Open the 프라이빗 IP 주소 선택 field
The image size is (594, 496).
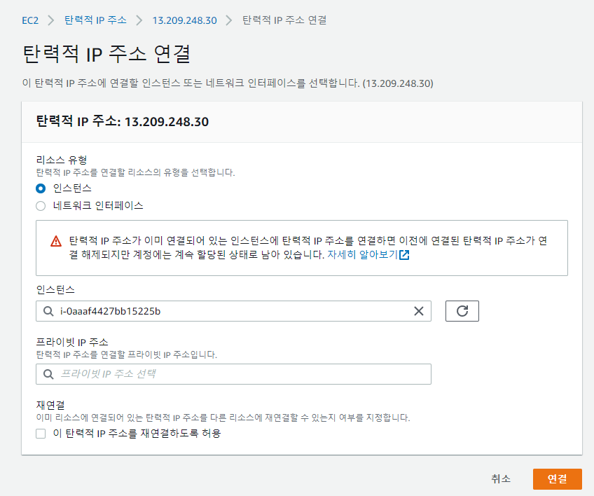click(233, 374)
